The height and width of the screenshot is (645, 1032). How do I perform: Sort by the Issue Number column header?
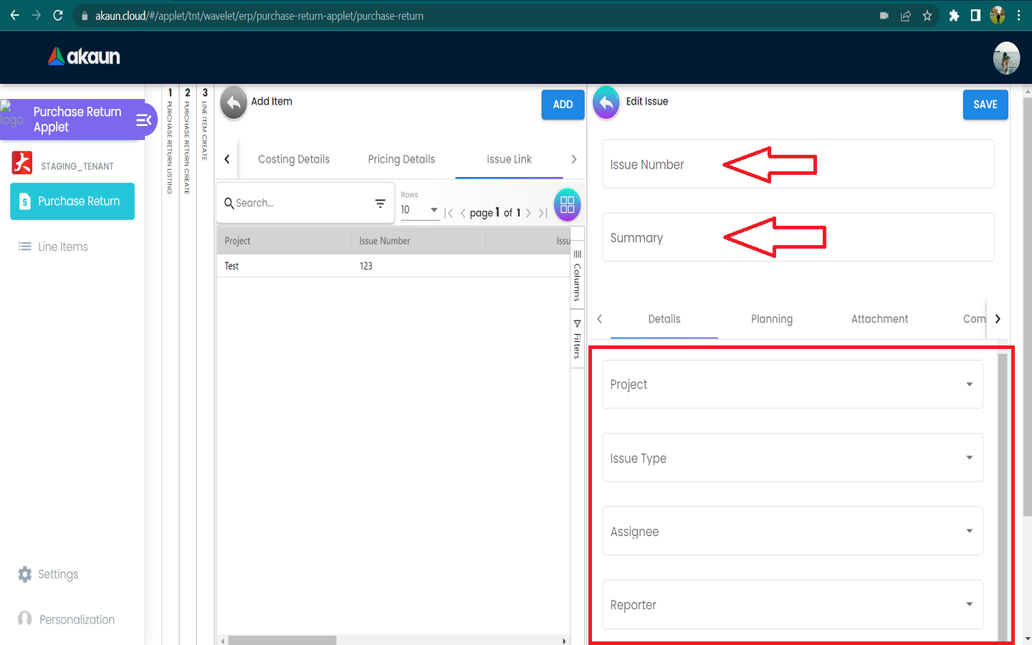coord(419,241)
